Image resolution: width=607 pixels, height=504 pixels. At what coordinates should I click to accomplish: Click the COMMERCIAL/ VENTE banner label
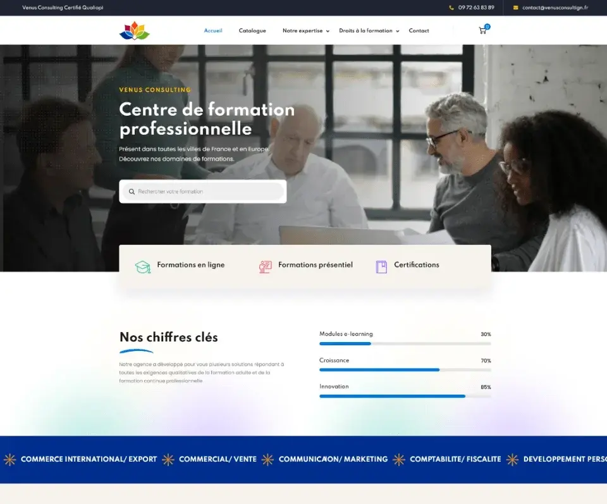coord(218,460)
